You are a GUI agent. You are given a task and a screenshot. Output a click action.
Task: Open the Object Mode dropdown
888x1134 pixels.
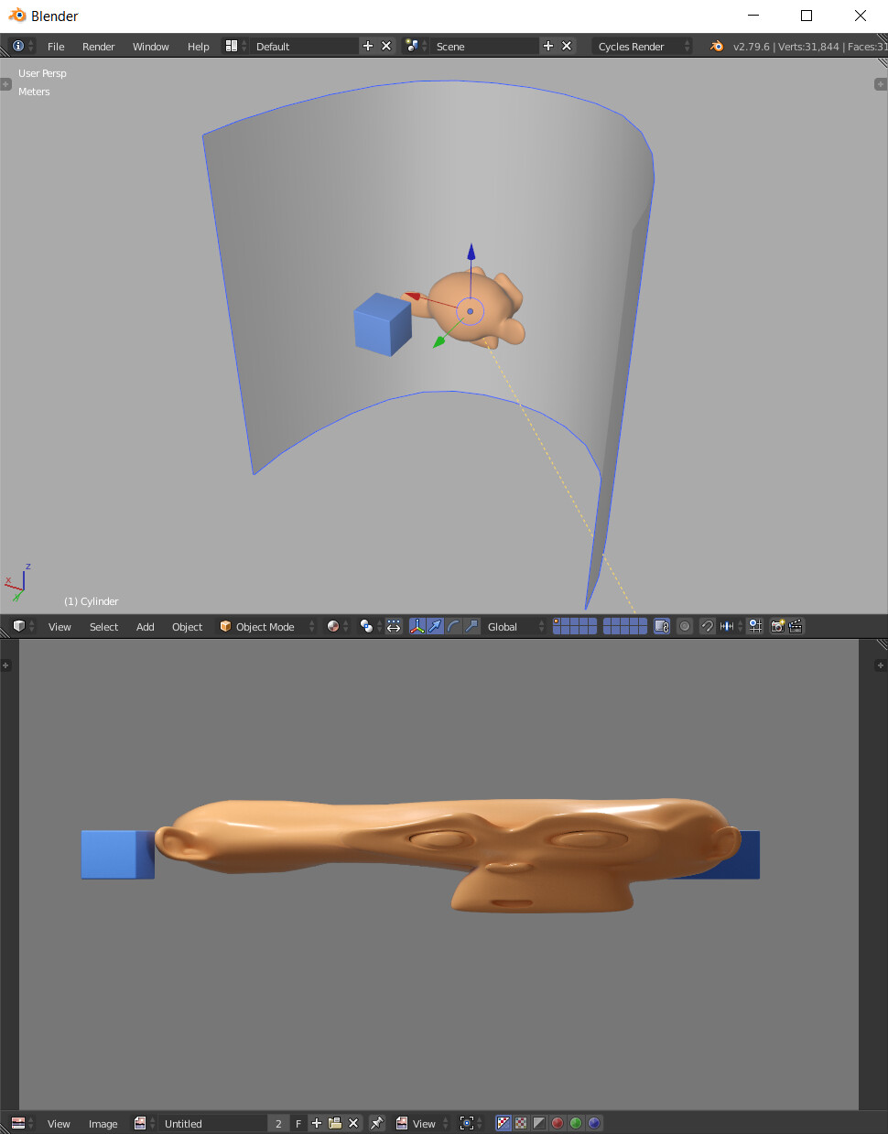[266, 626]
